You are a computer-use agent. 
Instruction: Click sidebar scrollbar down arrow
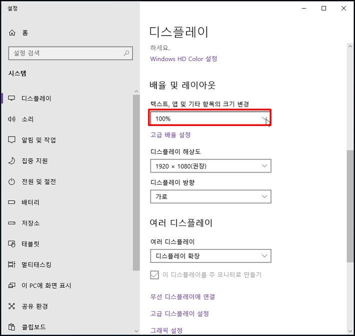tap(136, 331)
